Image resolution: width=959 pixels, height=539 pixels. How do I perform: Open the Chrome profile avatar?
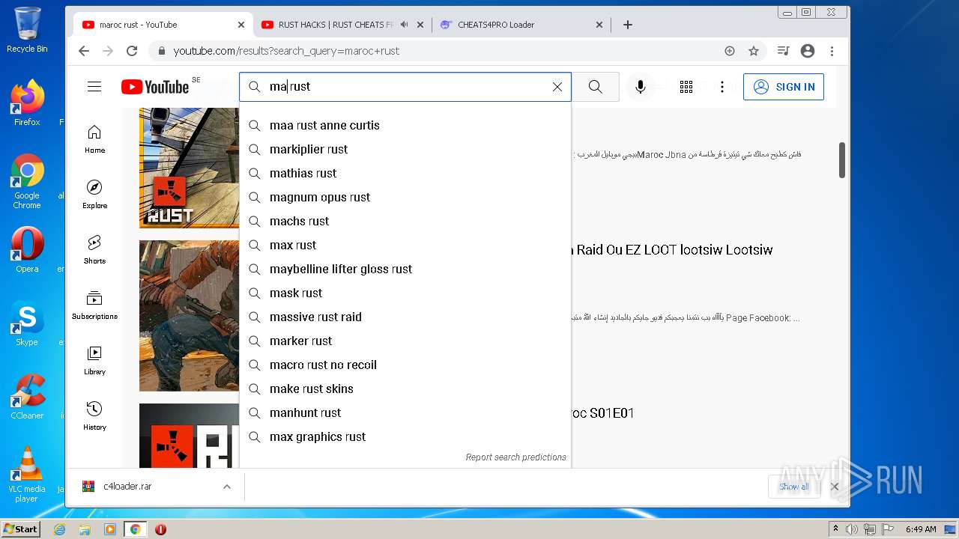click(x=808, y=51)
